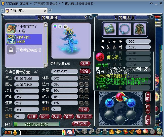
Task: Select the blue silhouette inner pill orb on left
Action: click(109, 103)
